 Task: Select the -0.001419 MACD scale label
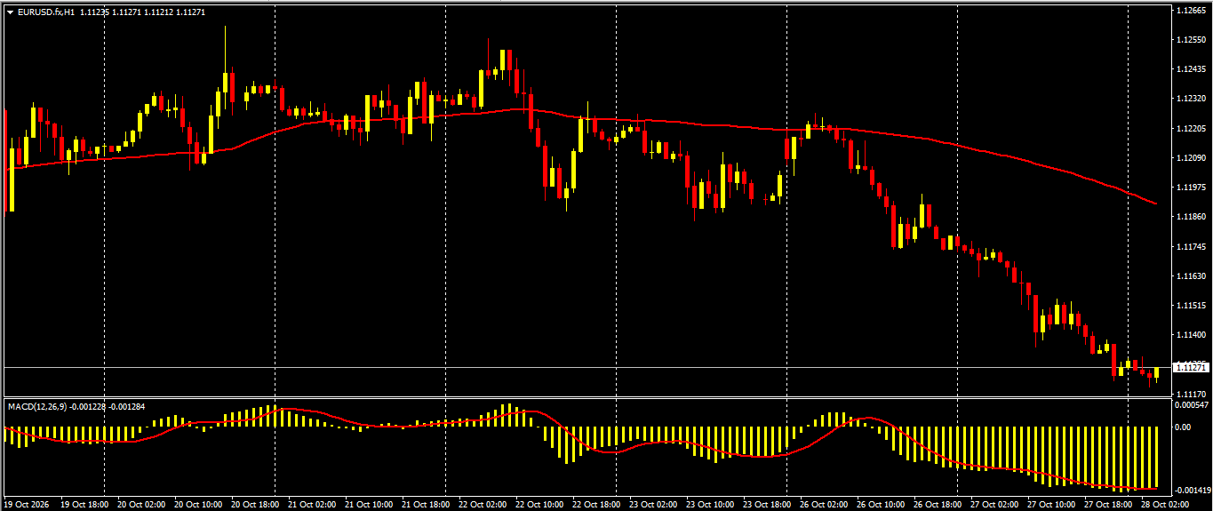[1192, 490]
